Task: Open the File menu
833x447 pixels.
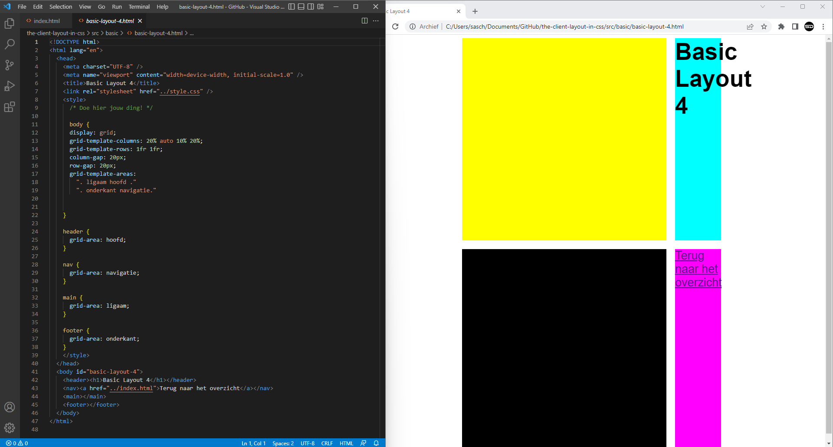Action: click(22, 7)
